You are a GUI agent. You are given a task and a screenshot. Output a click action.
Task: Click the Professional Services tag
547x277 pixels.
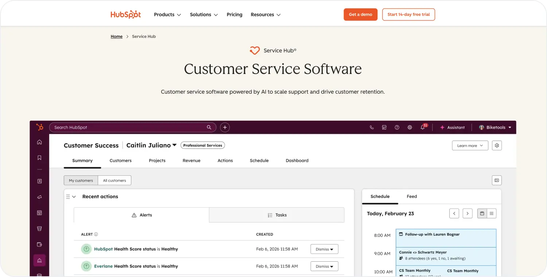(203, 145)
